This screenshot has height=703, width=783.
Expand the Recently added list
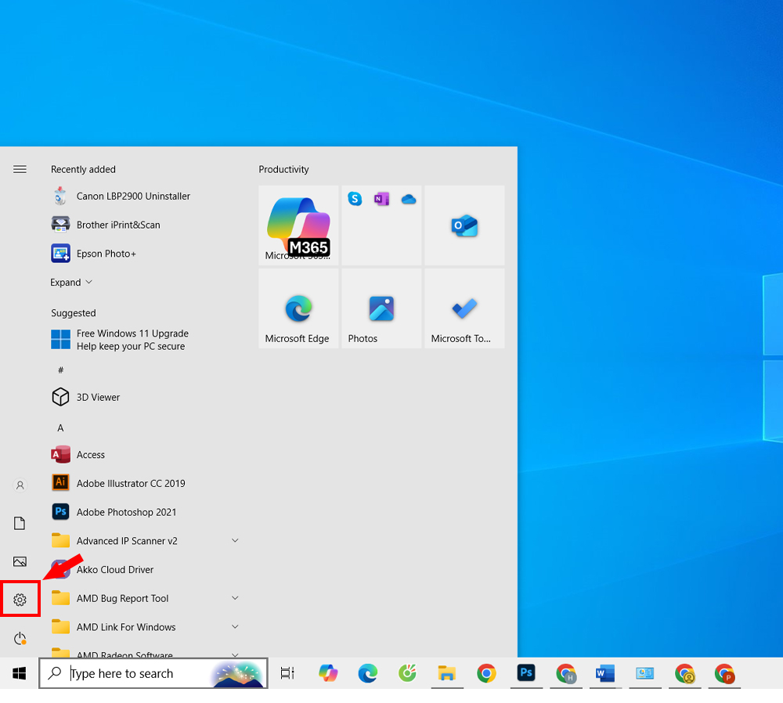(x=71, y=282)
